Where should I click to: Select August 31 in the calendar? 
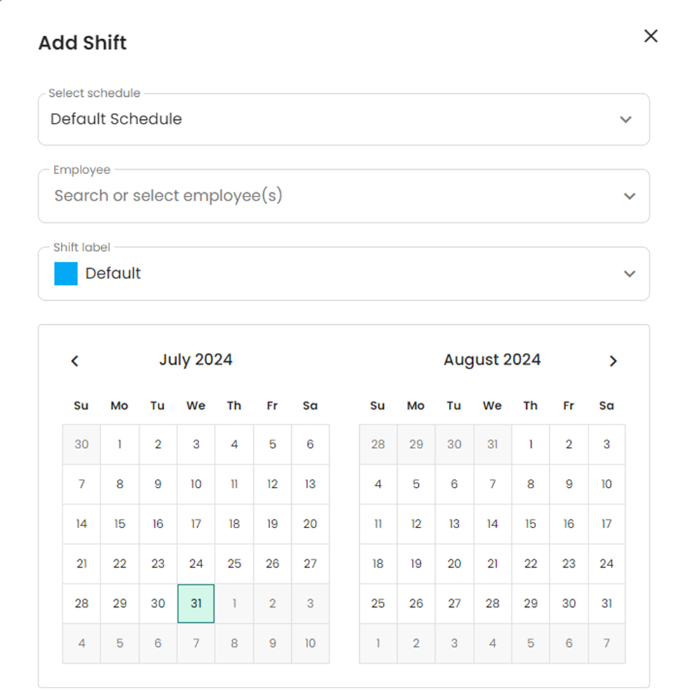tap(606, 603)
